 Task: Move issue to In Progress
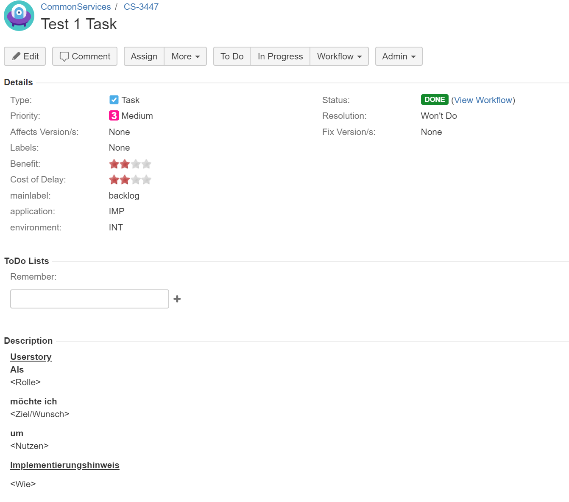[x=280, y=56]
